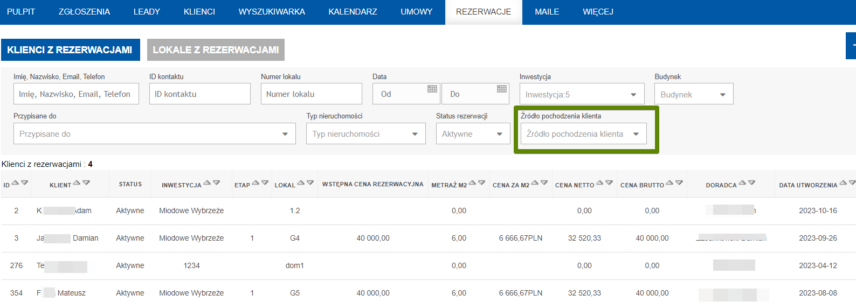Sort CENA NETTO ascending arrow
Image resolution: width=856 pixels, height=302 pixels.
coord(600,183)
